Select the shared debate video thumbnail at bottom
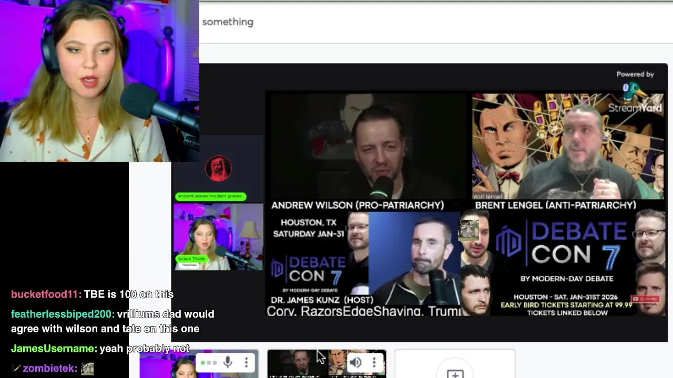This screenshot has width=673, height=378. pos(327,364)
